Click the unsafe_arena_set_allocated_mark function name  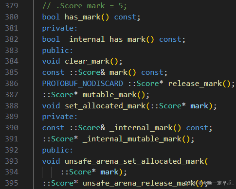134,161
